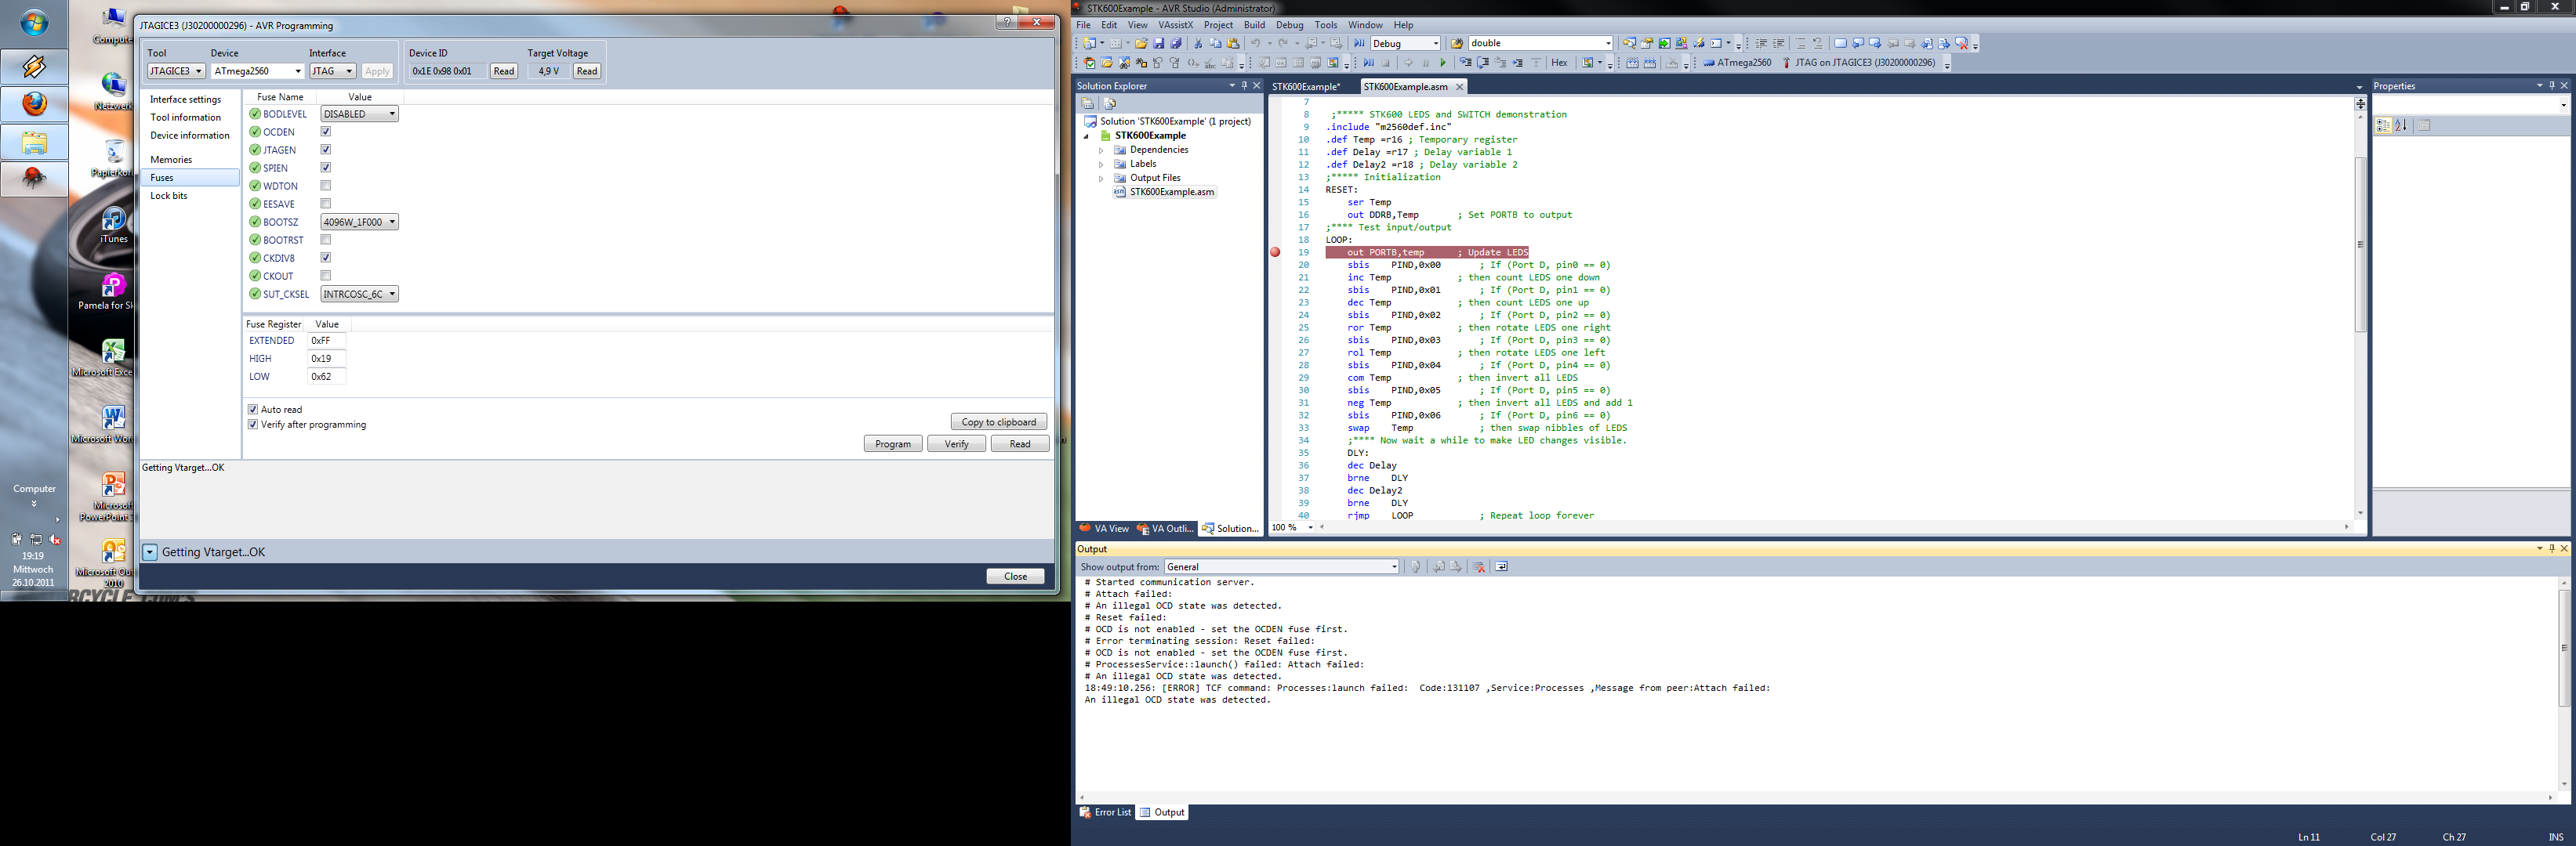Click Open File icon in AVR Studio toolbar
This screenshot has height=846, width=2576.
click(1141, 43)
